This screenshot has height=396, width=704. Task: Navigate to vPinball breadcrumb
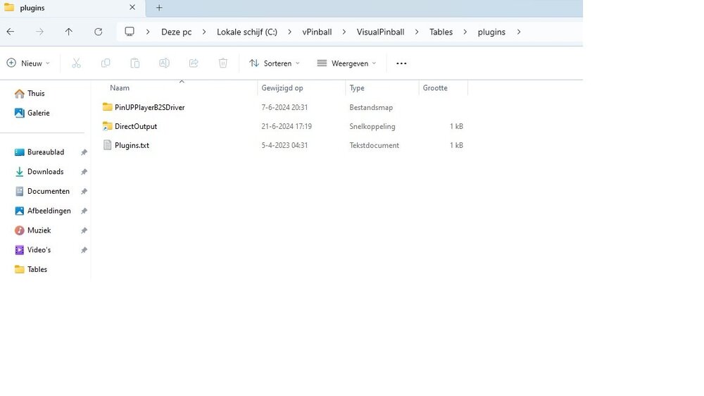pyautogui.click(x=317, y=32)
